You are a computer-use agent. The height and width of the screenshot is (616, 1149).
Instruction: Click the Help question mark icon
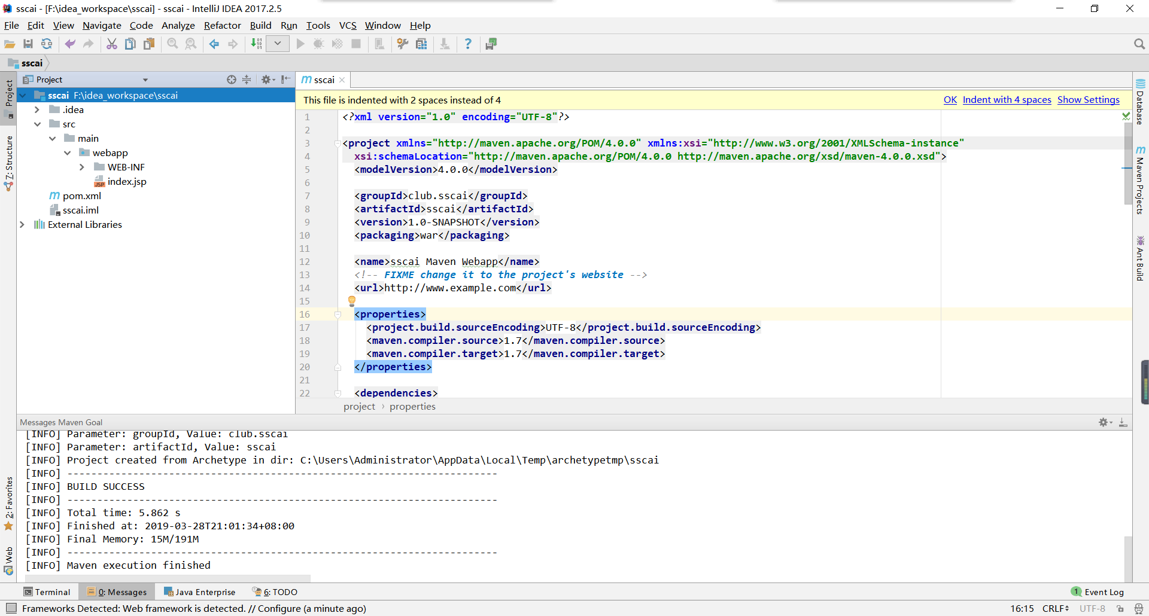[x=468, y=44]
